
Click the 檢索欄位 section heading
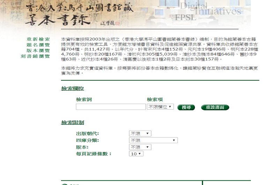tap(73, 88)
